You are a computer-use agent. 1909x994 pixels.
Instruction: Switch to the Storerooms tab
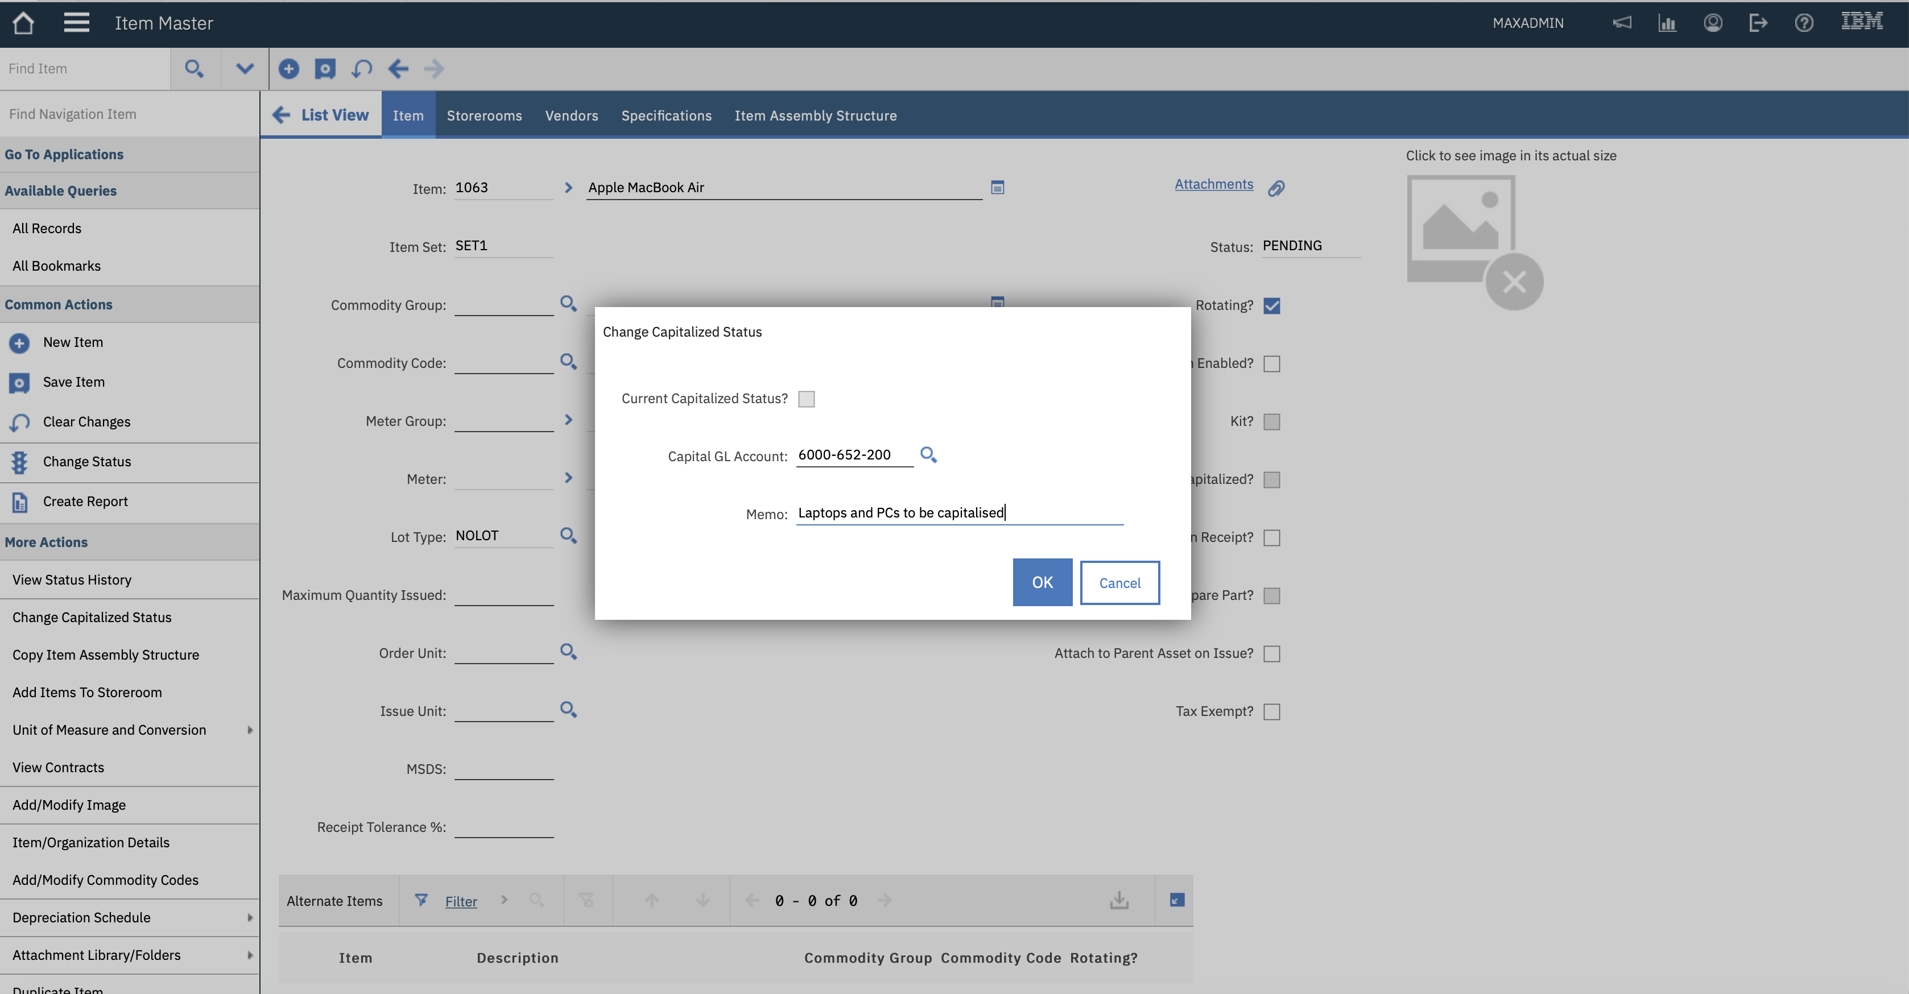(x=484, y=115)
